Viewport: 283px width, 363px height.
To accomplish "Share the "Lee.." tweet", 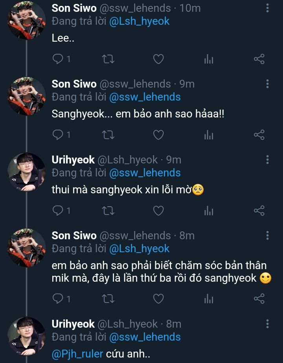I will coord(259,59).
